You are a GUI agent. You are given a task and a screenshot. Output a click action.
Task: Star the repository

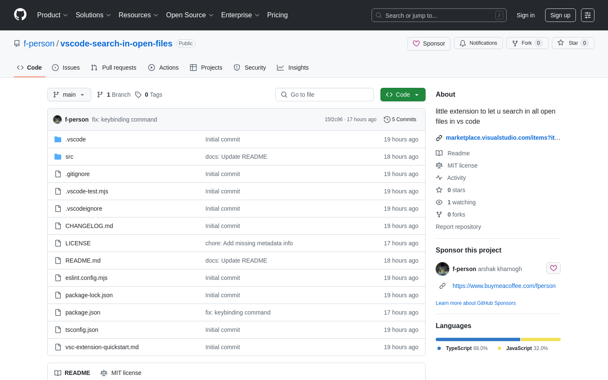[x=573, y=43]
